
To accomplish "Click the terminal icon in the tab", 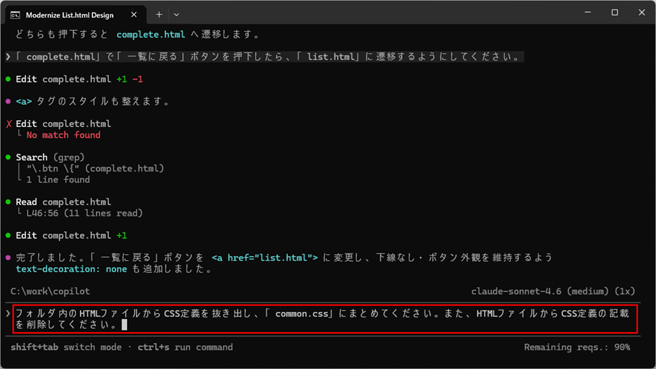I will pos(15,15).
